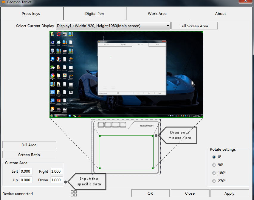Screen dimensions: 254x200
Task: Click the Right custom area field
Action: click(57, 171)
